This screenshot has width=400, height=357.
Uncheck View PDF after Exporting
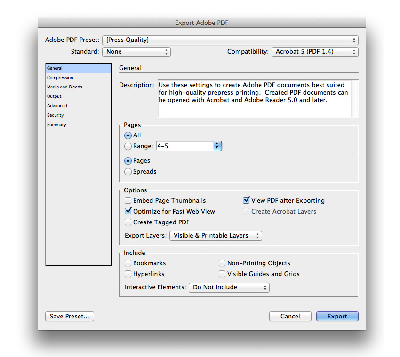(246, 200)
